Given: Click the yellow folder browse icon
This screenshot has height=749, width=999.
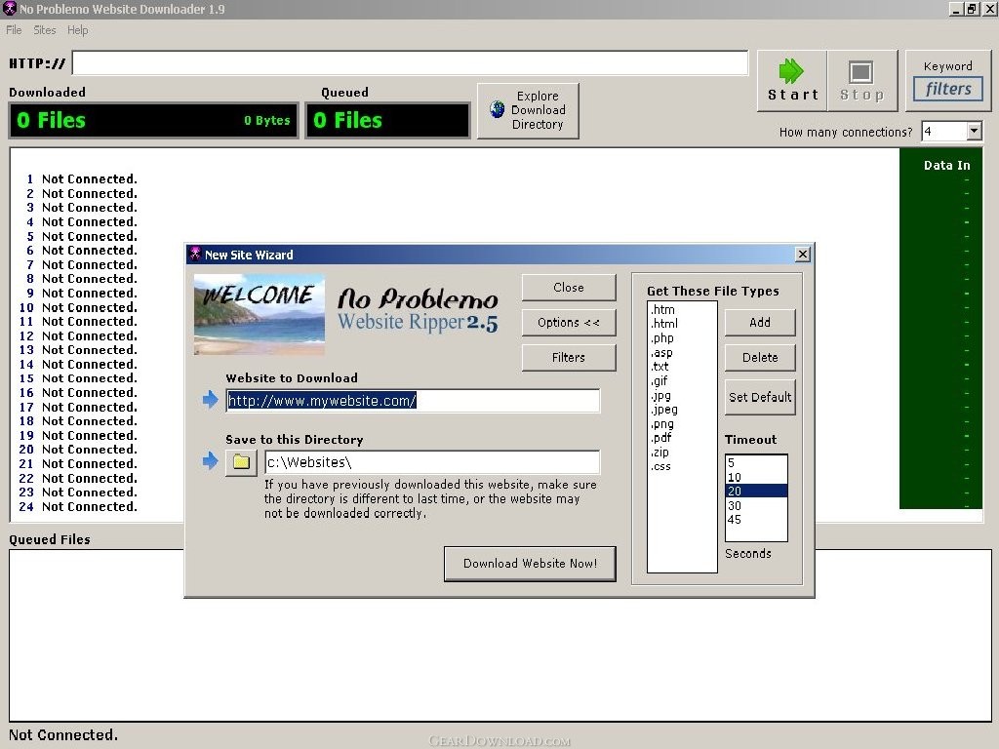Looking at the screenshot, I should (x=241, y=461).
